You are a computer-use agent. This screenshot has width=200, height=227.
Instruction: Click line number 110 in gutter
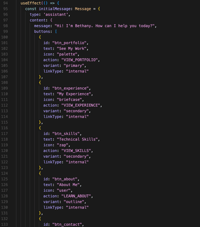coord(4,94)
